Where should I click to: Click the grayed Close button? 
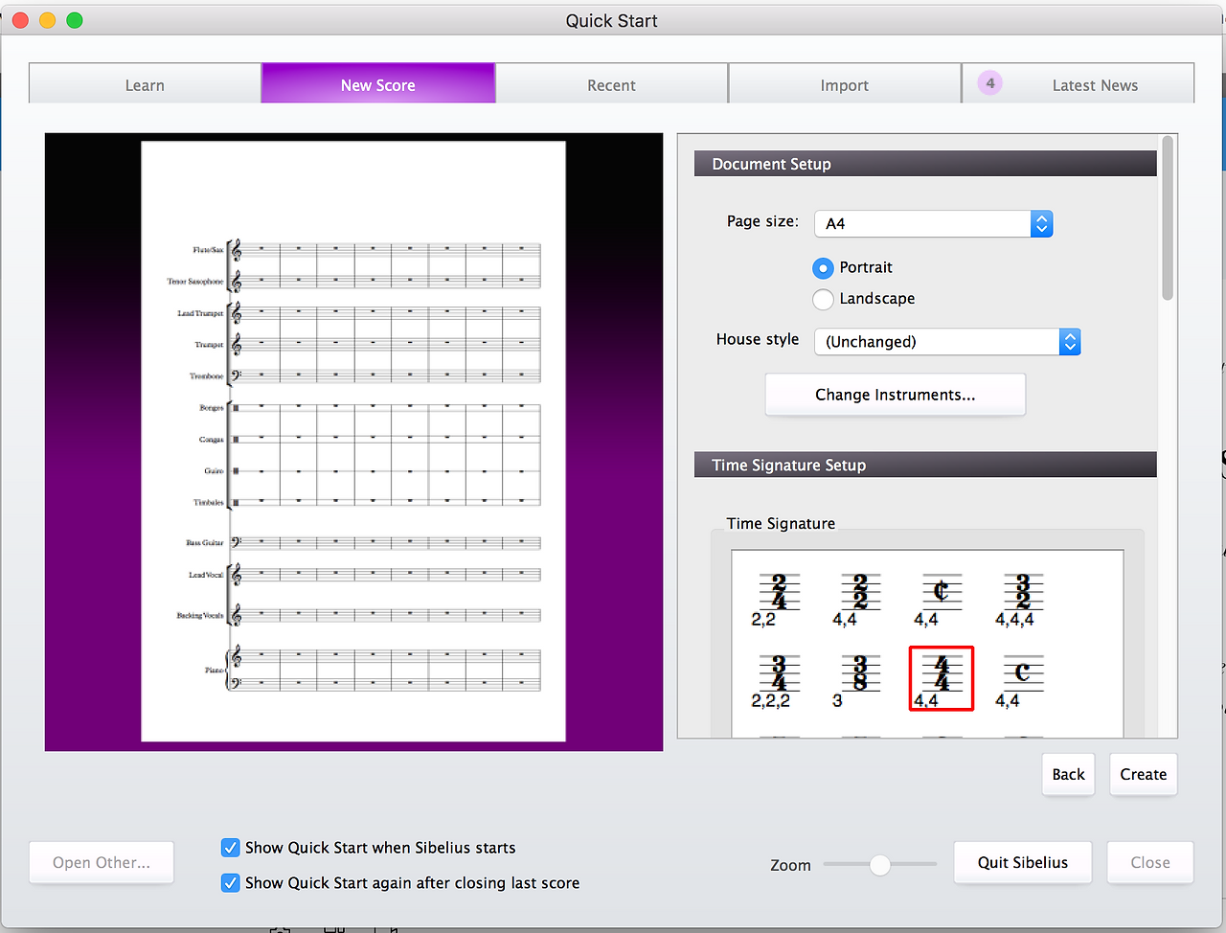(1150, 862)
